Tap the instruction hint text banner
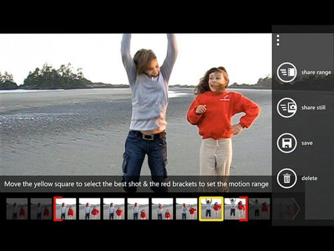The image size is (334, 251). coord(136,184)
